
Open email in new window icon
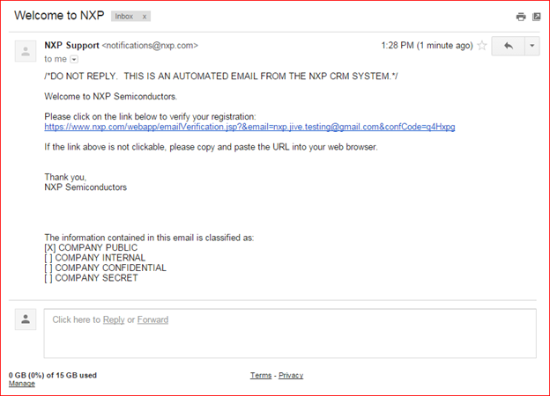(x=536, y=17)
